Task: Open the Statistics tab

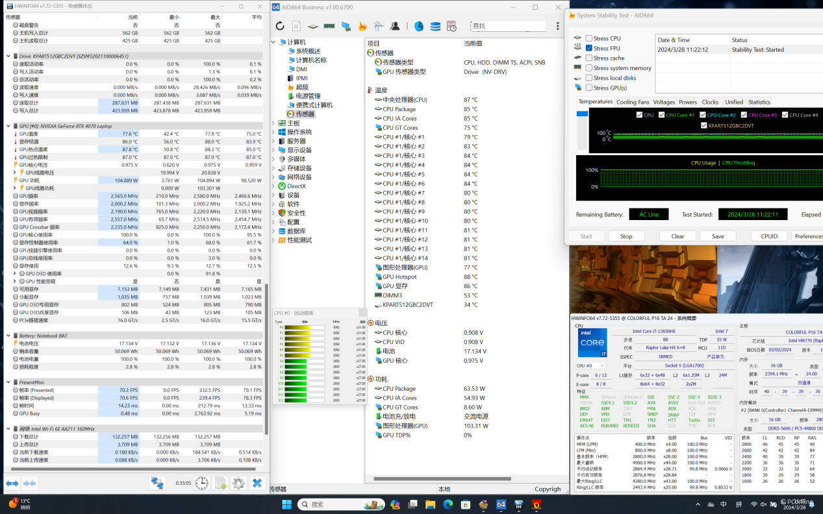Action: (759, 102)
